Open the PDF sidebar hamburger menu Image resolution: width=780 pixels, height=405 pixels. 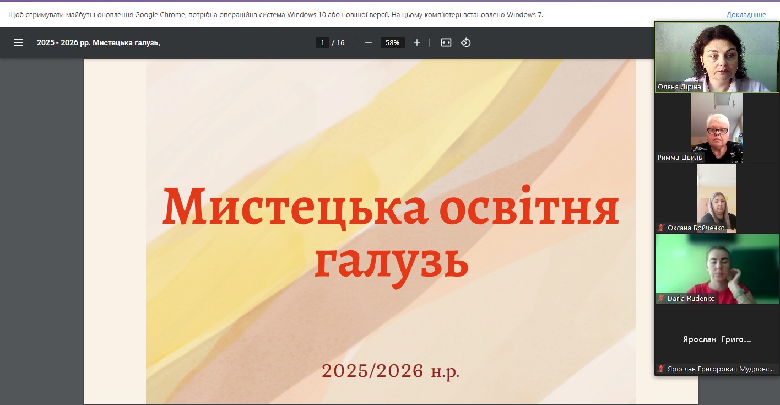pos(18,42)
